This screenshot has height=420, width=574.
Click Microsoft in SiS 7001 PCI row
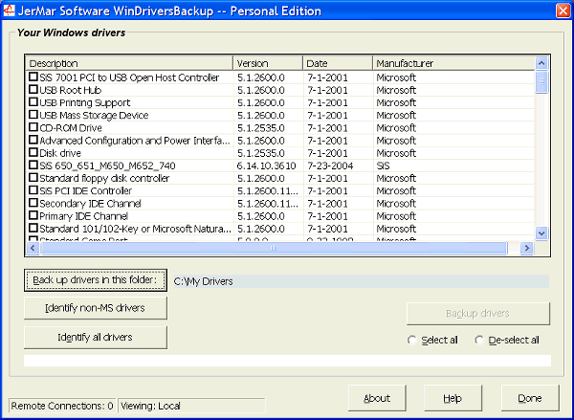click(x=396, y=77)
